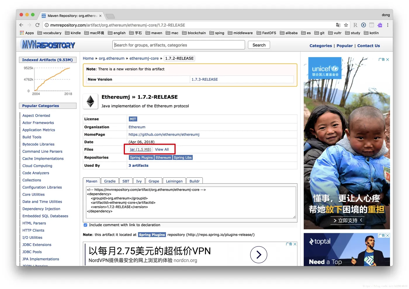Viewport: 409px width, 289px height.
Task: Open the middleware bookmarks folder
Action: (x=240, y=33)
